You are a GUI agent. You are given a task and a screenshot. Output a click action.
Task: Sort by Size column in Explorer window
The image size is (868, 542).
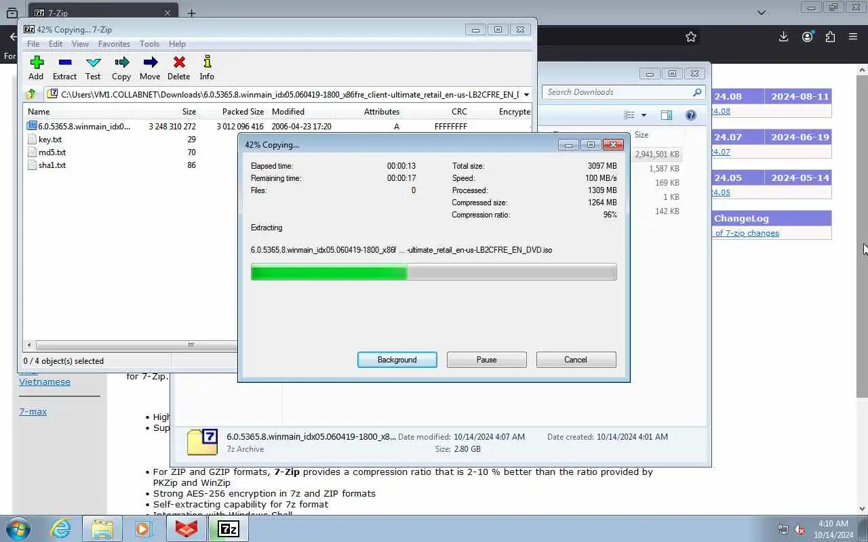642,135
